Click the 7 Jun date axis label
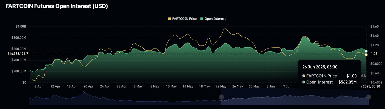 [287, 86]
